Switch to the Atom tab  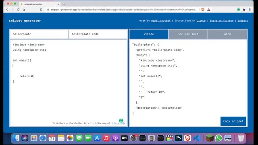227,34
